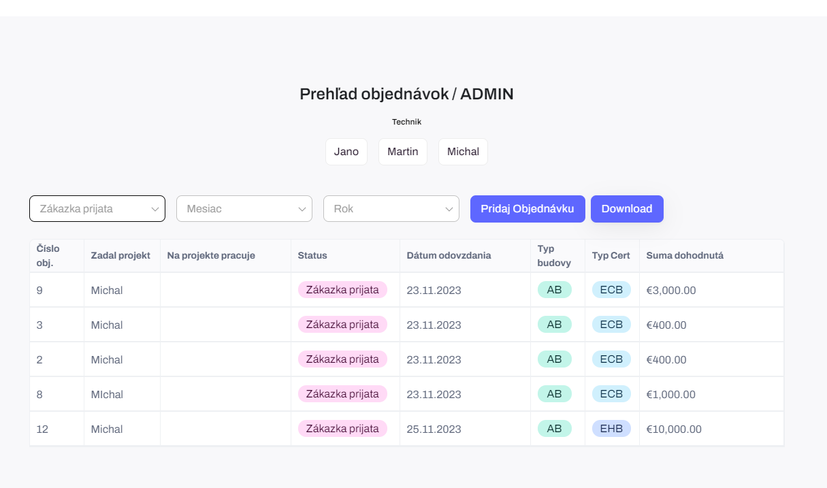Select the €10,000.00 amount cell
Viewport: 827px width, 488px height.
pyautogui.click(x=674, y=429)
